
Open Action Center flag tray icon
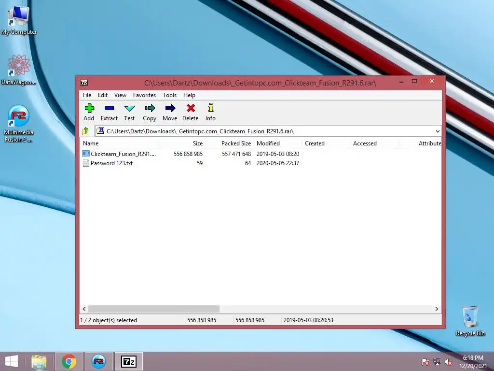point(425,362)
